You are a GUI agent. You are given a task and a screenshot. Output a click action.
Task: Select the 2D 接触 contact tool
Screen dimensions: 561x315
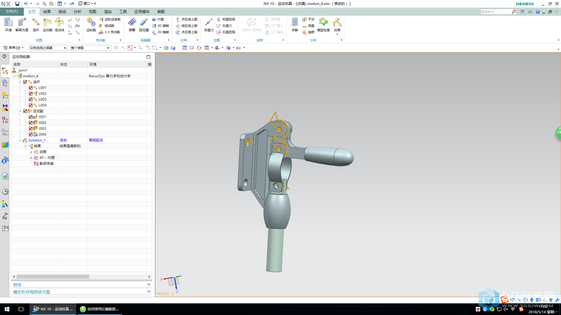(x=160, y=32)
